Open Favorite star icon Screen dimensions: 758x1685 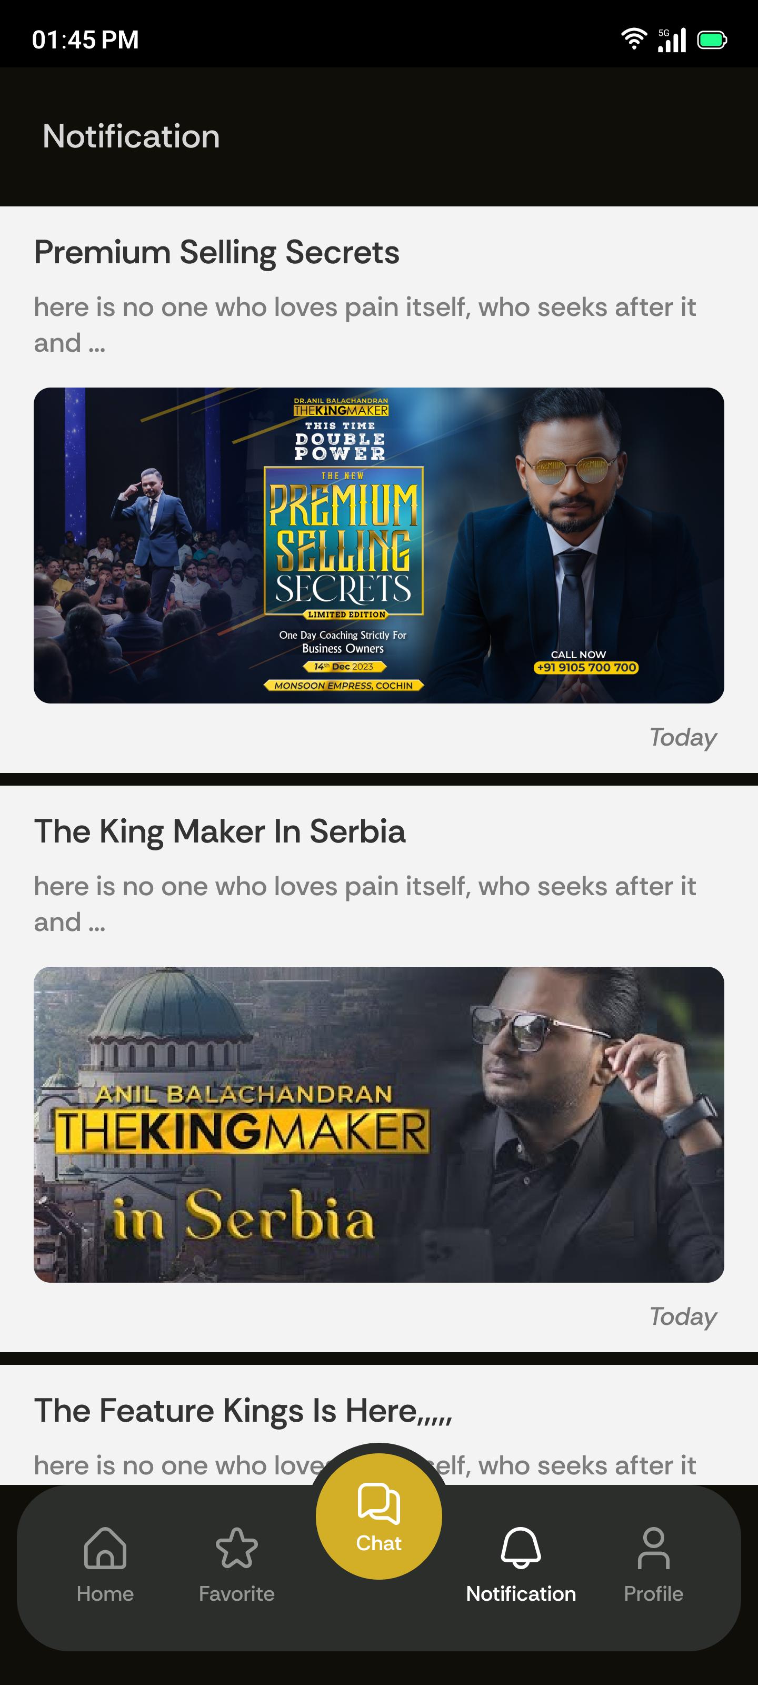(x=236, y=1548)
